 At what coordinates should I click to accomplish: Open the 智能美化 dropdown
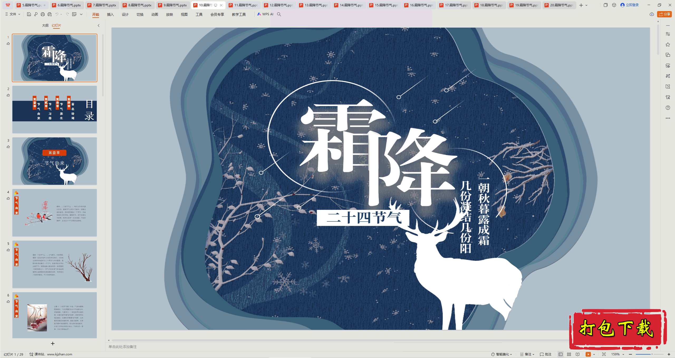[x=502, y=354]
